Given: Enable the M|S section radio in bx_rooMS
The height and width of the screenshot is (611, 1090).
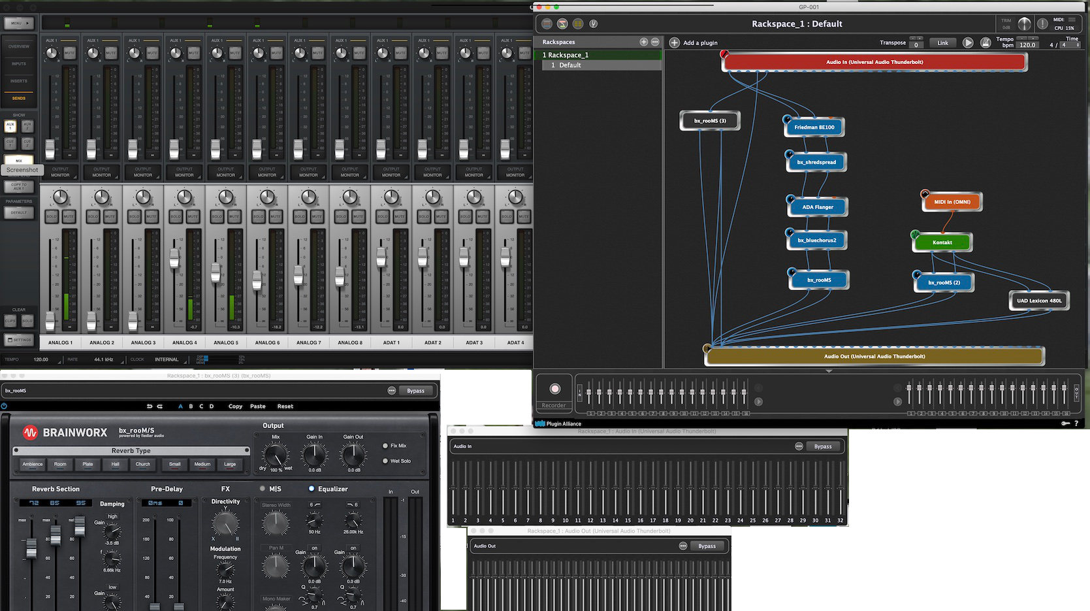Looking at the screenshot, I should point(263,489).
